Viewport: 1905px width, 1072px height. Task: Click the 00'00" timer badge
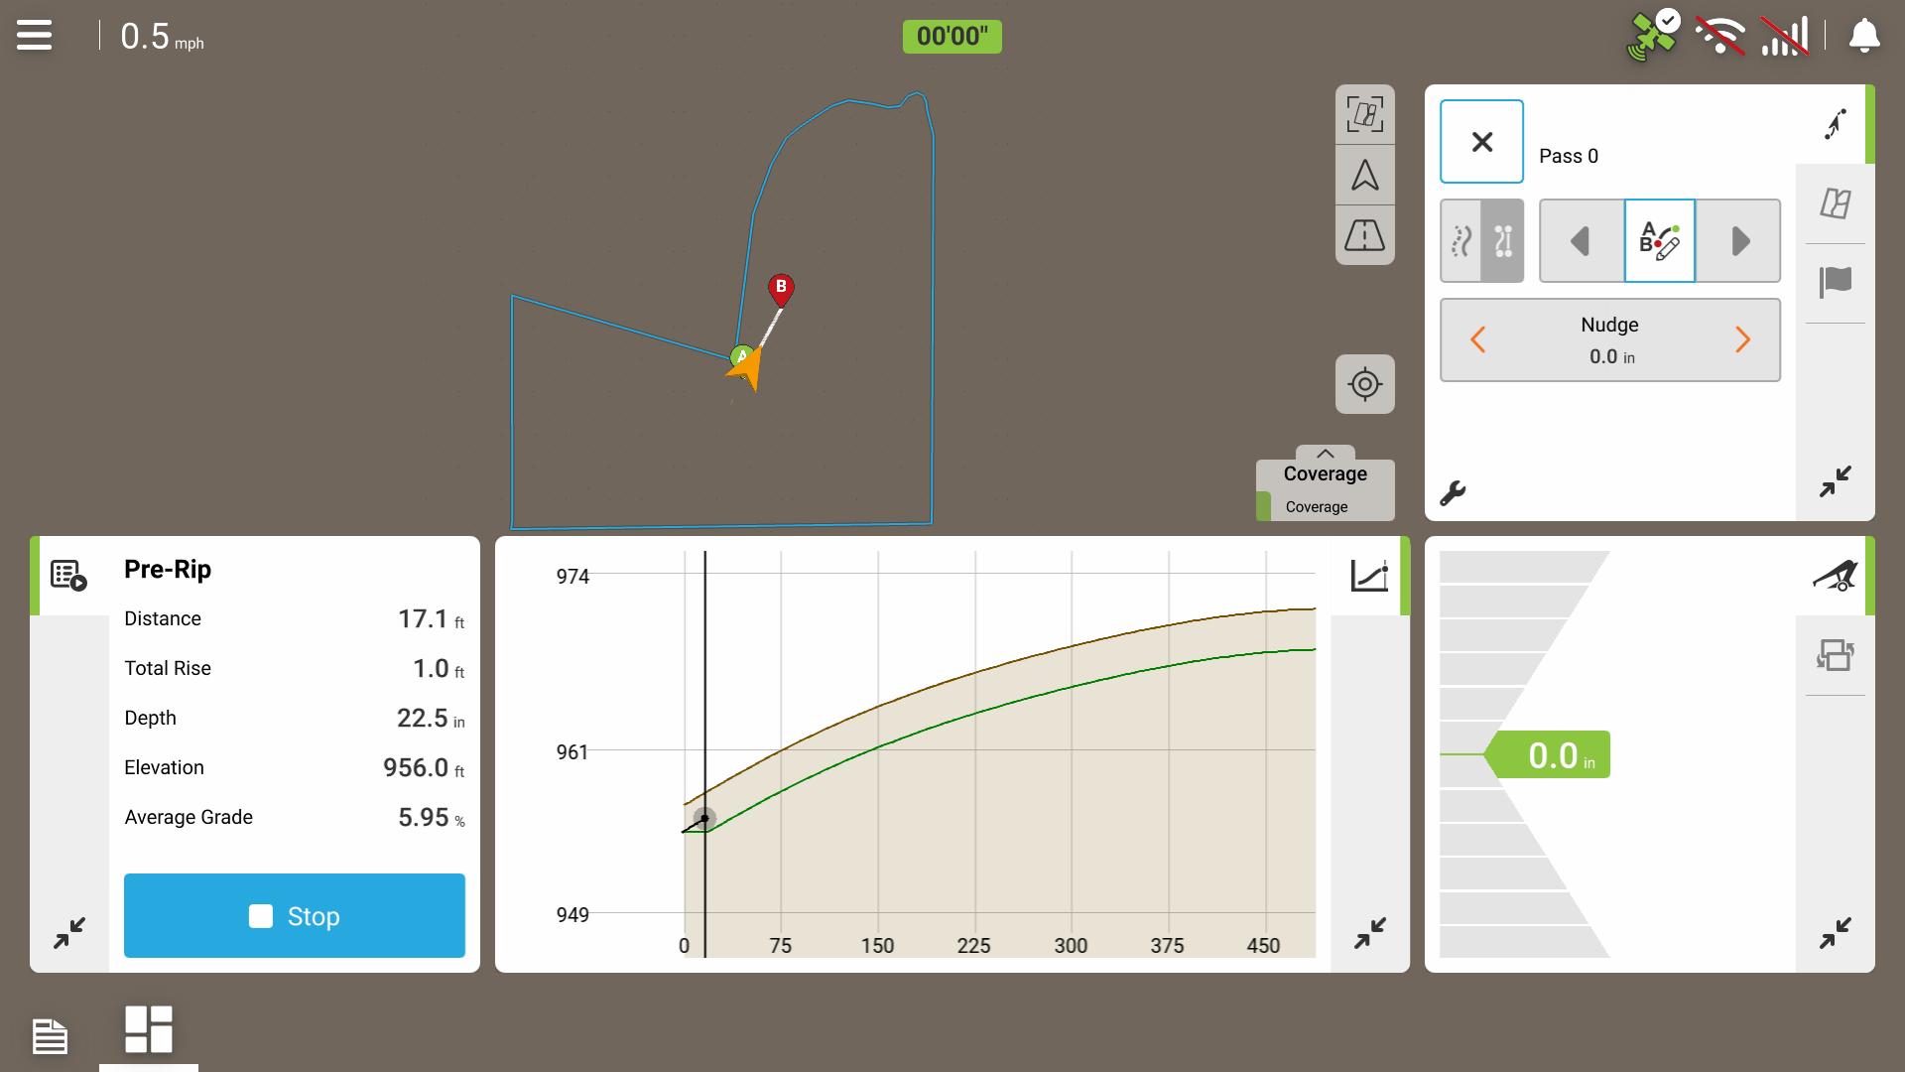[952, 37]
